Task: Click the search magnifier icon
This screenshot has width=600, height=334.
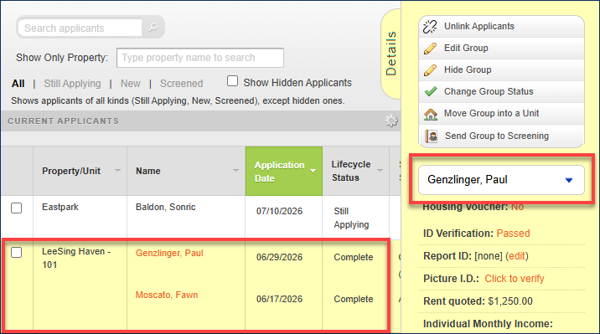Action: (153, 27)
